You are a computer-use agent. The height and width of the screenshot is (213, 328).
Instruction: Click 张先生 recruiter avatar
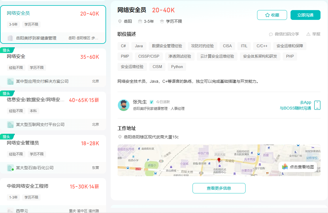pos(124,105)
